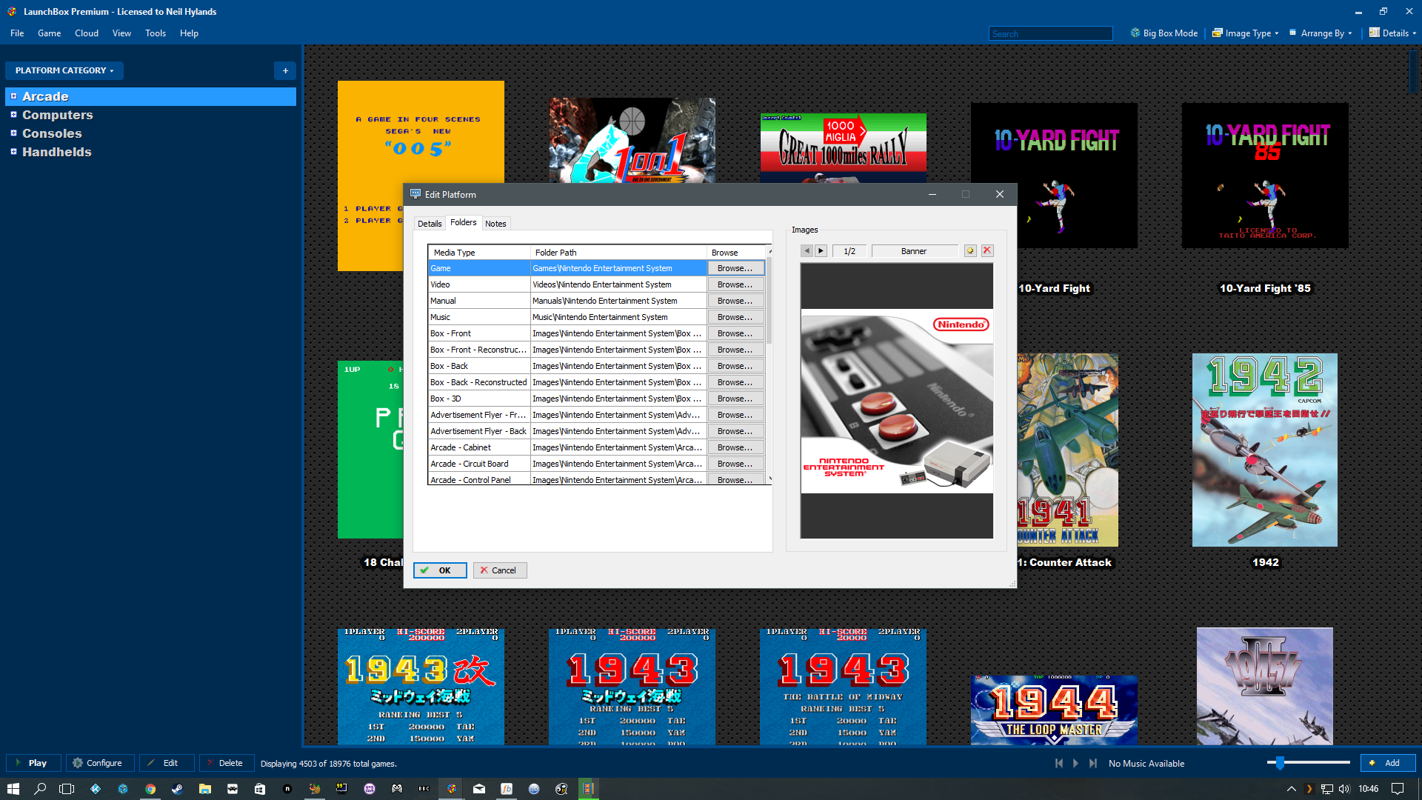This screenshot has height=800, width=1422.
Task: Browse for the Music folder path
Action: [x=735, y=317]
